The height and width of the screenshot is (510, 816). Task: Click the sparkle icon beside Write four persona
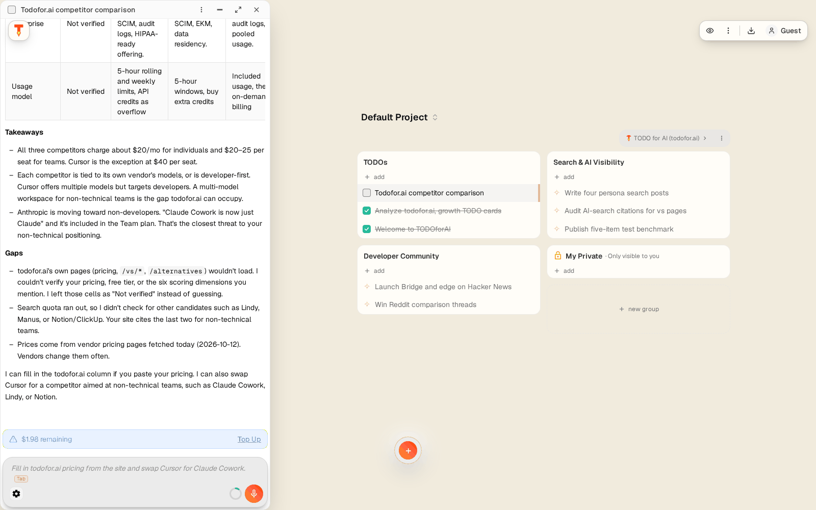[x=557, y=193]
